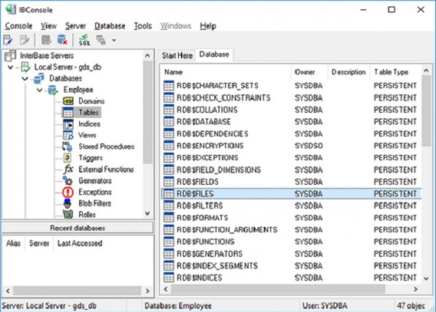Select the RDB$INDICES table row

click(292, 278)
